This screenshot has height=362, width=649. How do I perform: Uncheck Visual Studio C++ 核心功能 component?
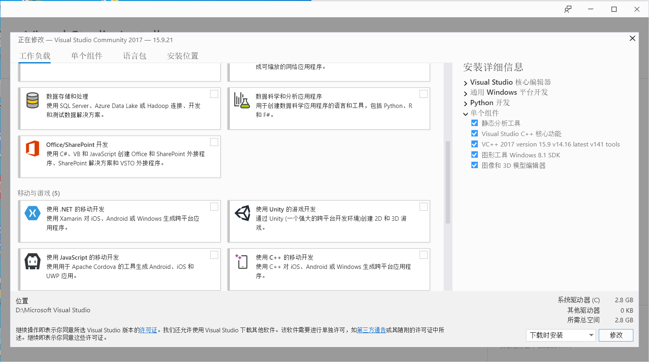(475, 133)
